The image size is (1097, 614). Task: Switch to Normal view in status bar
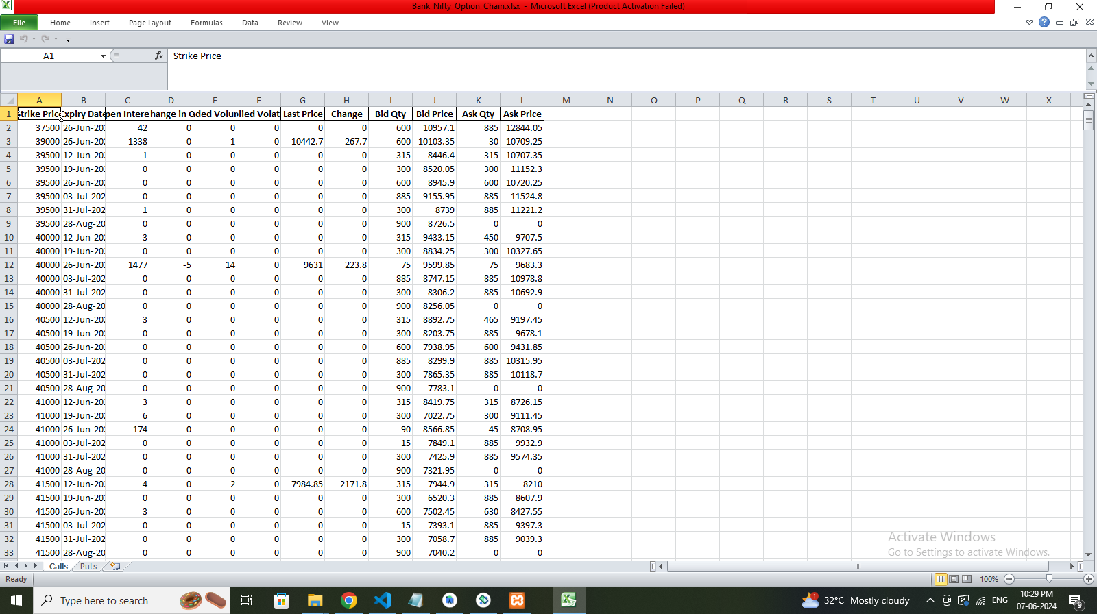(941, 579)
